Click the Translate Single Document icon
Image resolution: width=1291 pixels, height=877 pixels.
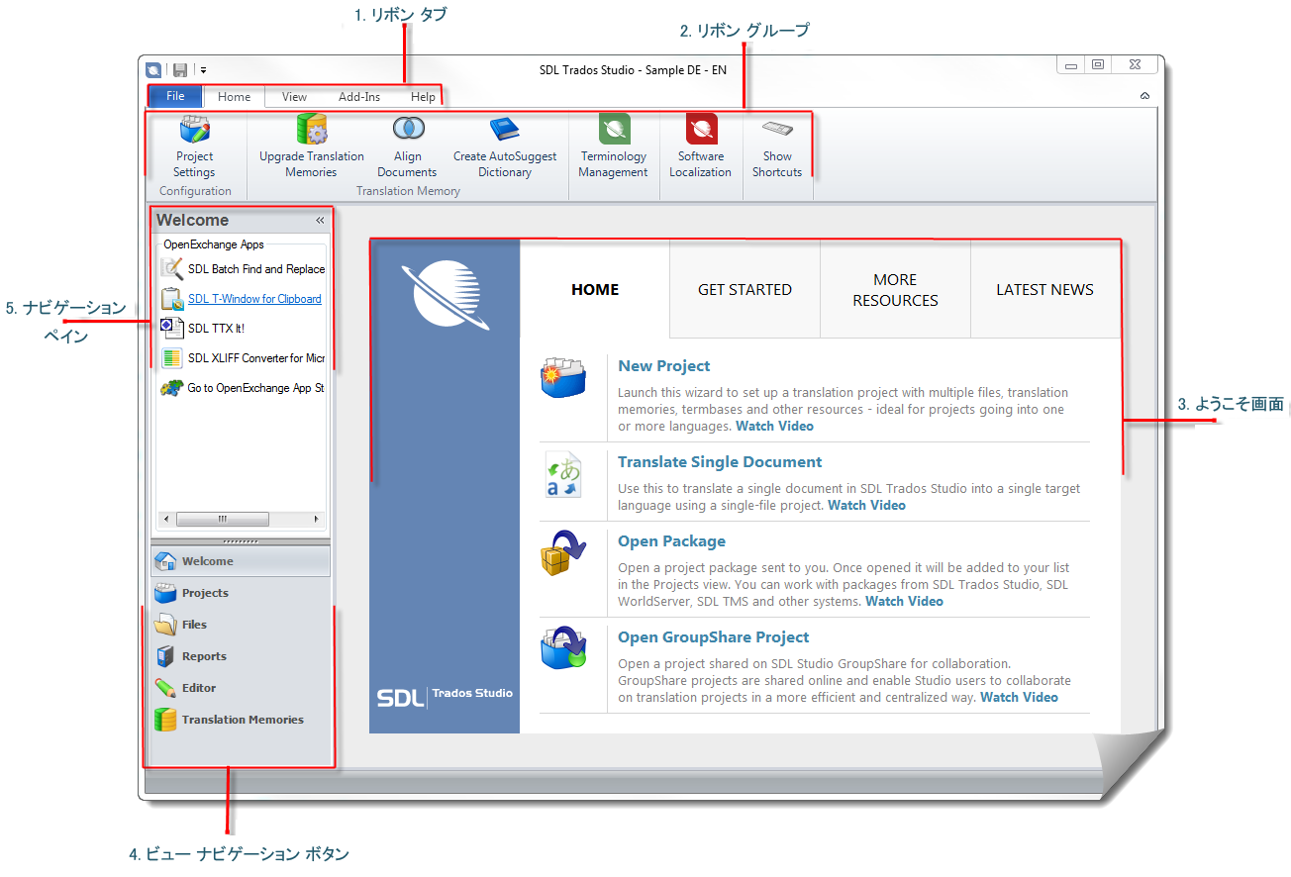point(563,475)
